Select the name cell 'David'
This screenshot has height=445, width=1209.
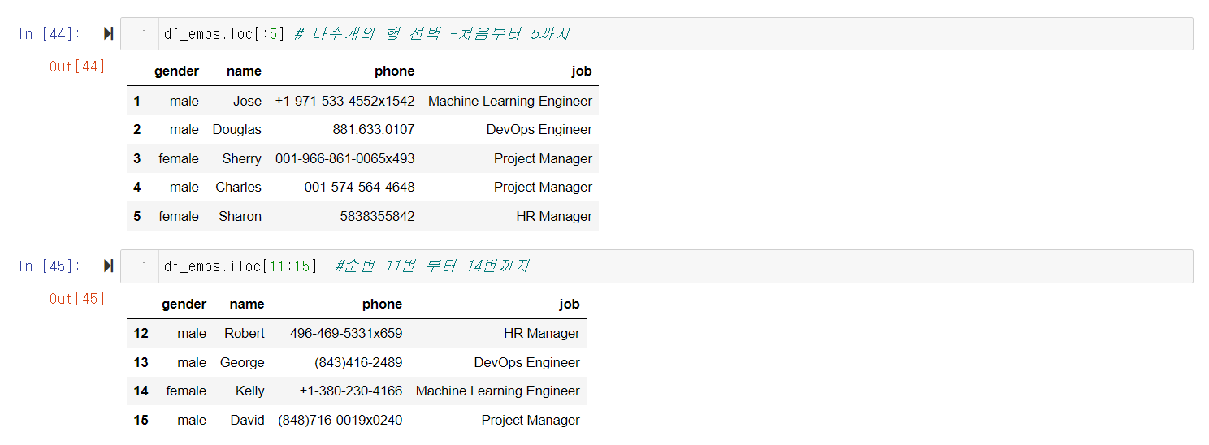247,420
